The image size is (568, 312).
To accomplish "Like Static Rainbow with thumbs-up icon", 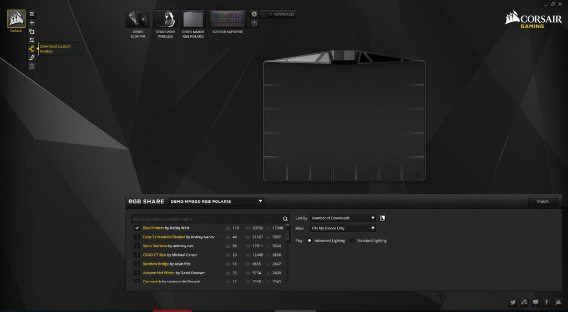I will (x=228, y=245).
